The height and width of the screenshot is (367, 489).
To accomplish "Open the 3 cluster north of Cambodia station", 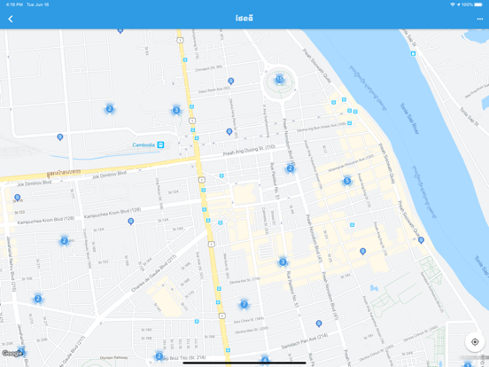I will 176,110.
